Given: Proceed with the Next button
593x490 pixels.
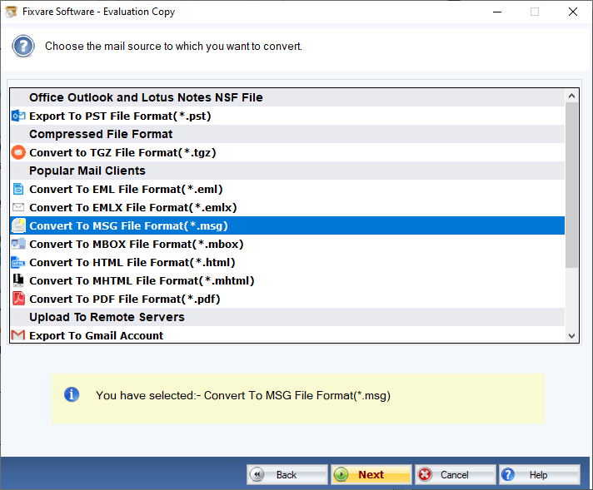Looking at the screenshot, I should (x=371, y=474).
